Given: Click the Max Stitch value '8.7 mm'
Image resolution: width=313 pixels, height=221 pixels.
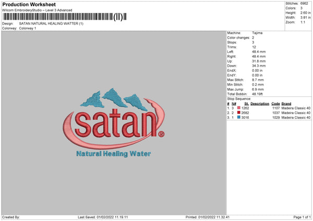Looking at the screenshot, I should tap(258, 80).
